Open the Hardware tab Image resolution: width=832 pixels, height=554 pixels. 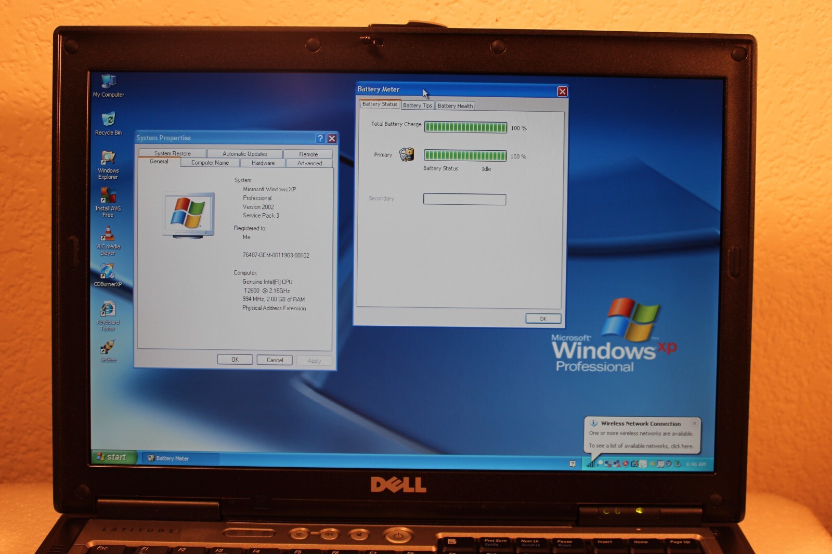click(263, 163)
